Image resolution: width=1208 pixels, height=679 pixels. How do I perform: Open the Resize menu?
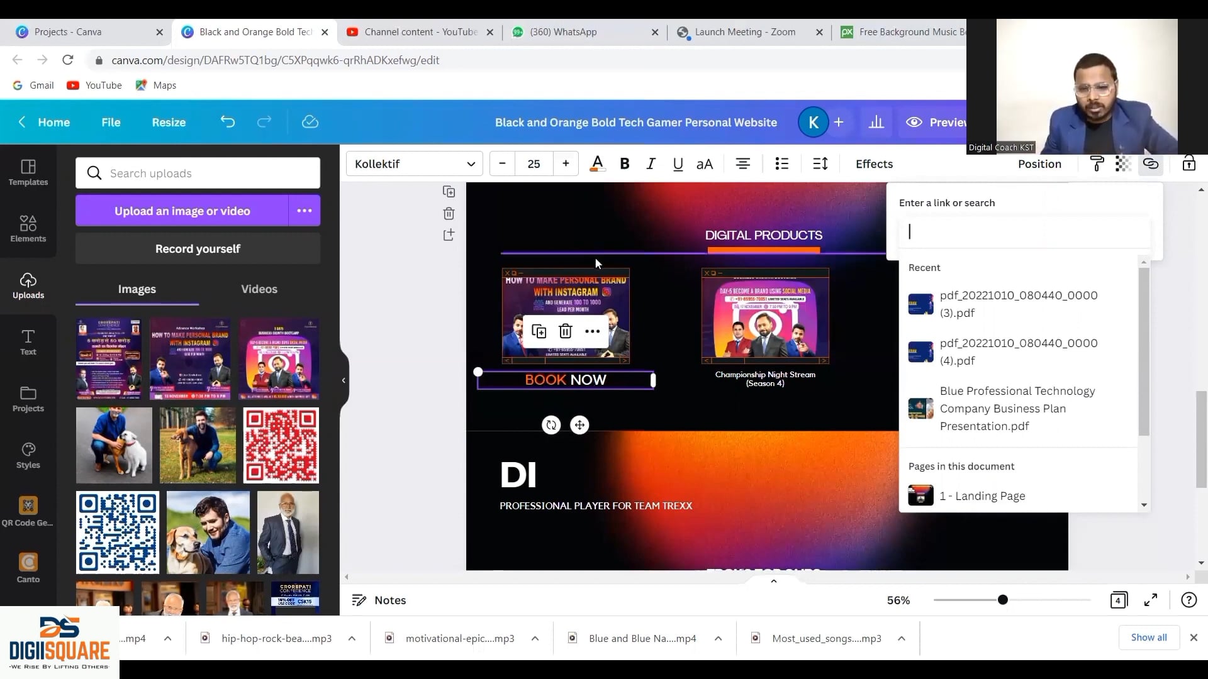pyautogui.click(x=169, y=123)
